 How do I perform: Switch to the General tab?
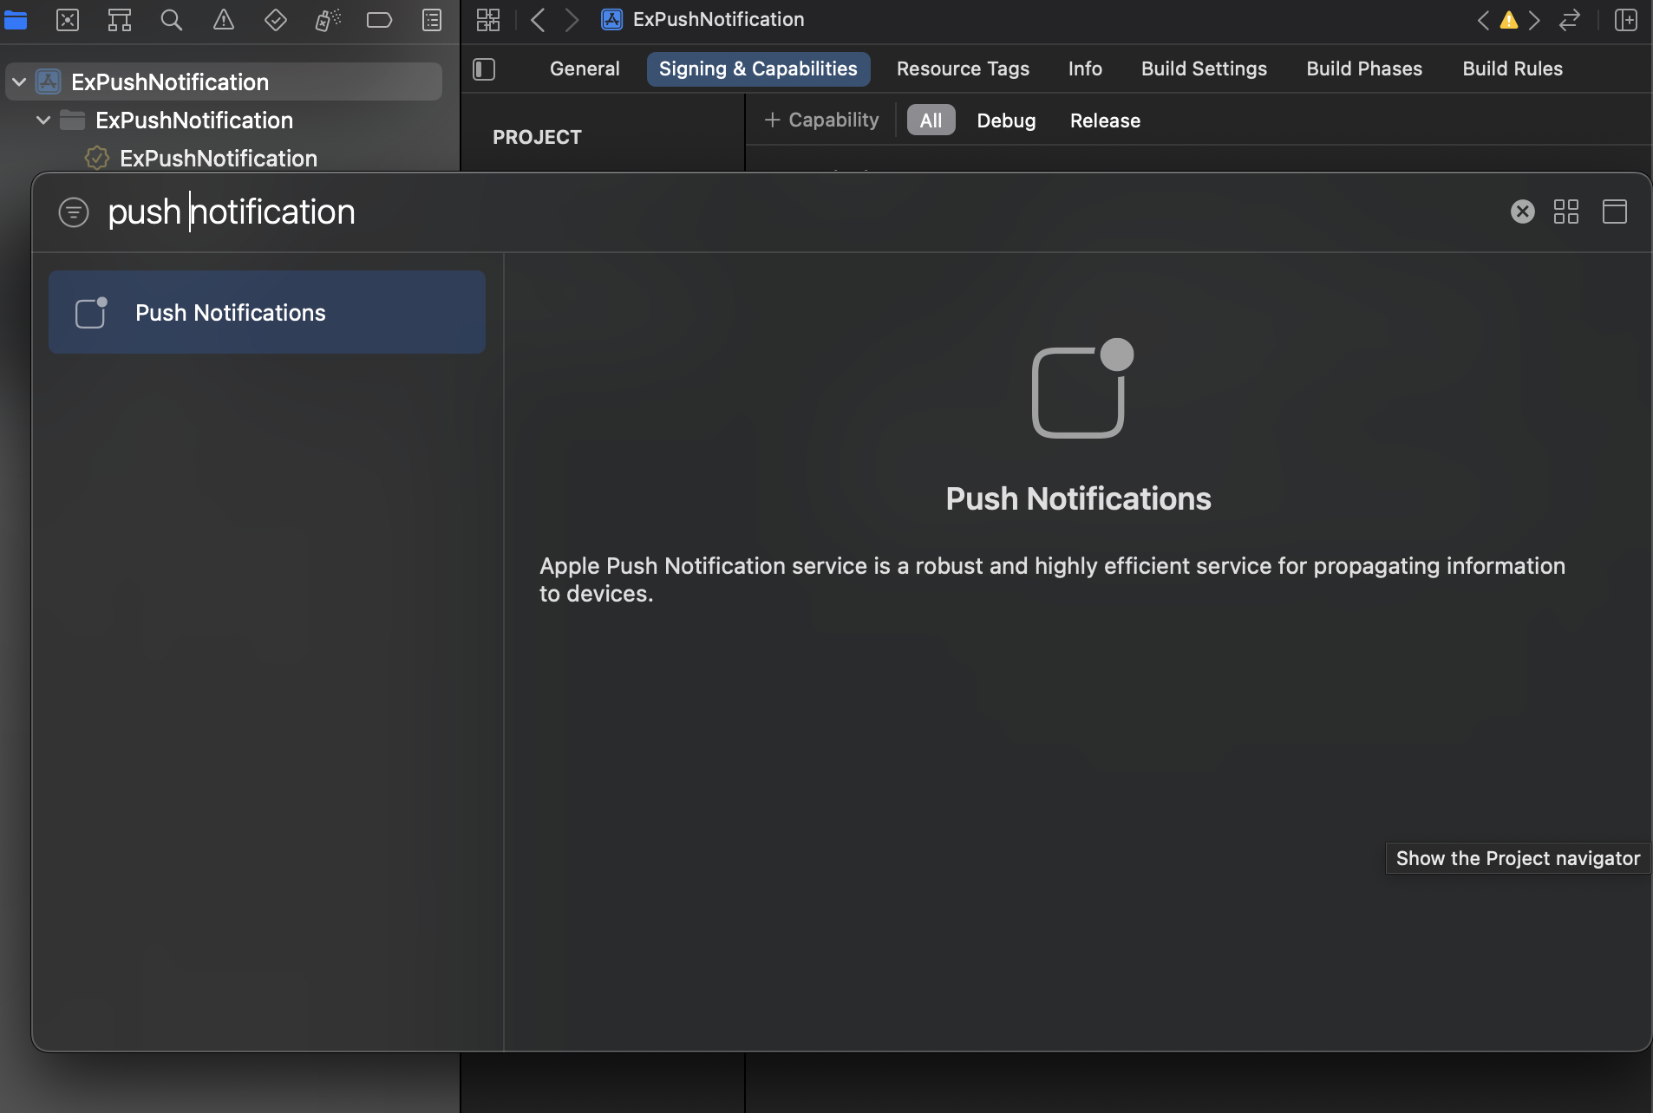tap(585, 68)
